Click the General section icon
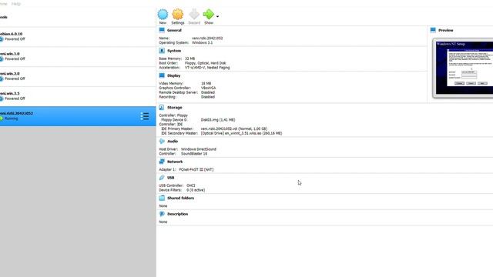The width and height of the screenshot is (493, 277). click(x=162, y=30)
